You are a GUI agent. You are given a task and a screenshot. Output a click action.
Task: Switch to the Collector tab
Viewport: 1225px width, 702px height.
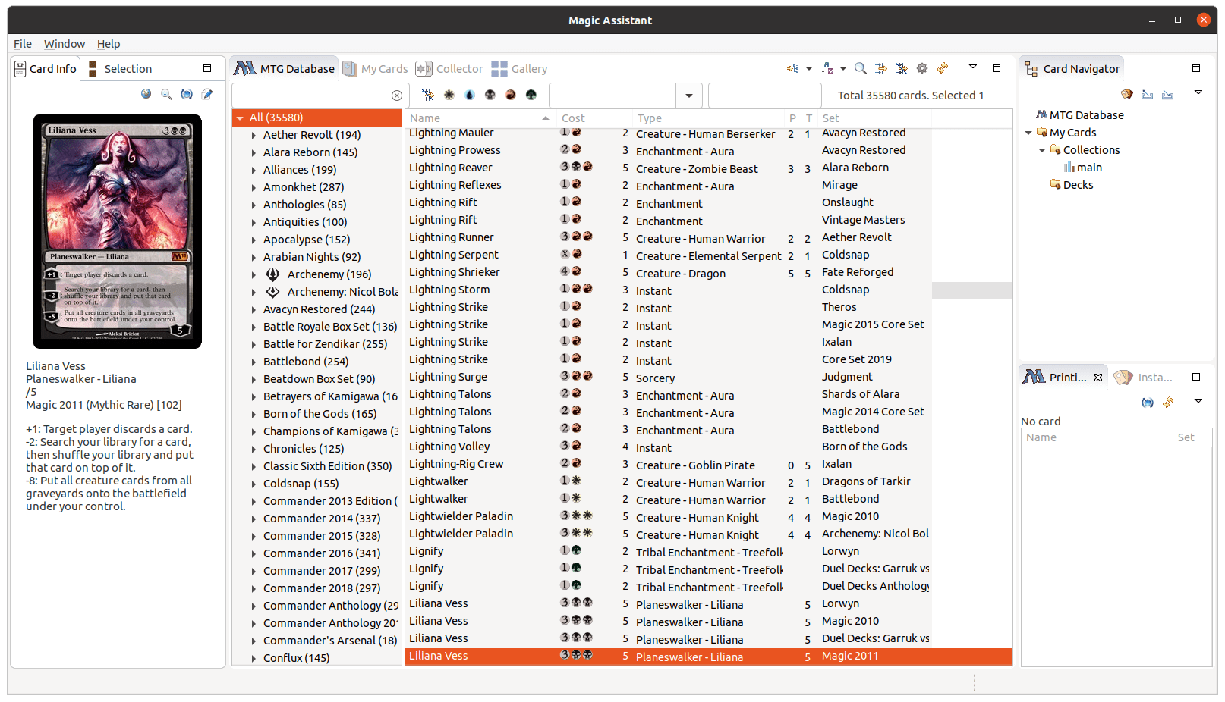pos(449,68)
